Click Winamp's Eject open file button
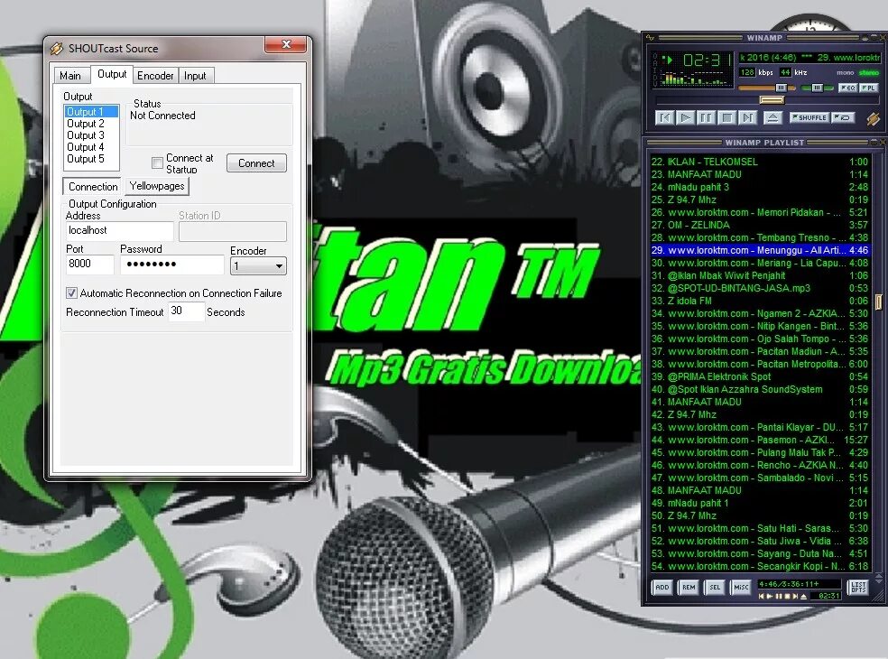The width and height of the screenshot is (888, 659). coord(773,117)
